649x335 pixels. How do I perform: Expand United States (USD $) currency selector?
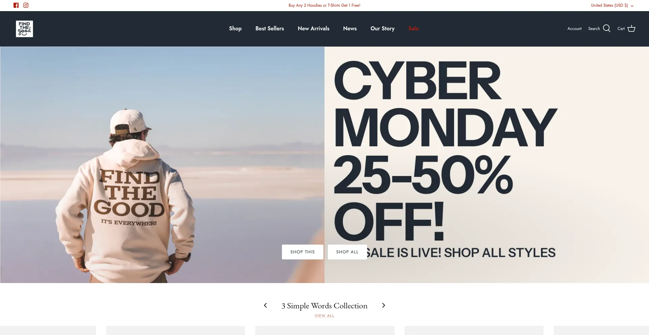612,5
